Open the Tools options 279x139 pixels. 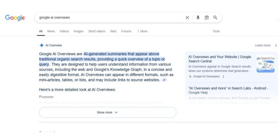pyautogui.click(x=216, y=31)
